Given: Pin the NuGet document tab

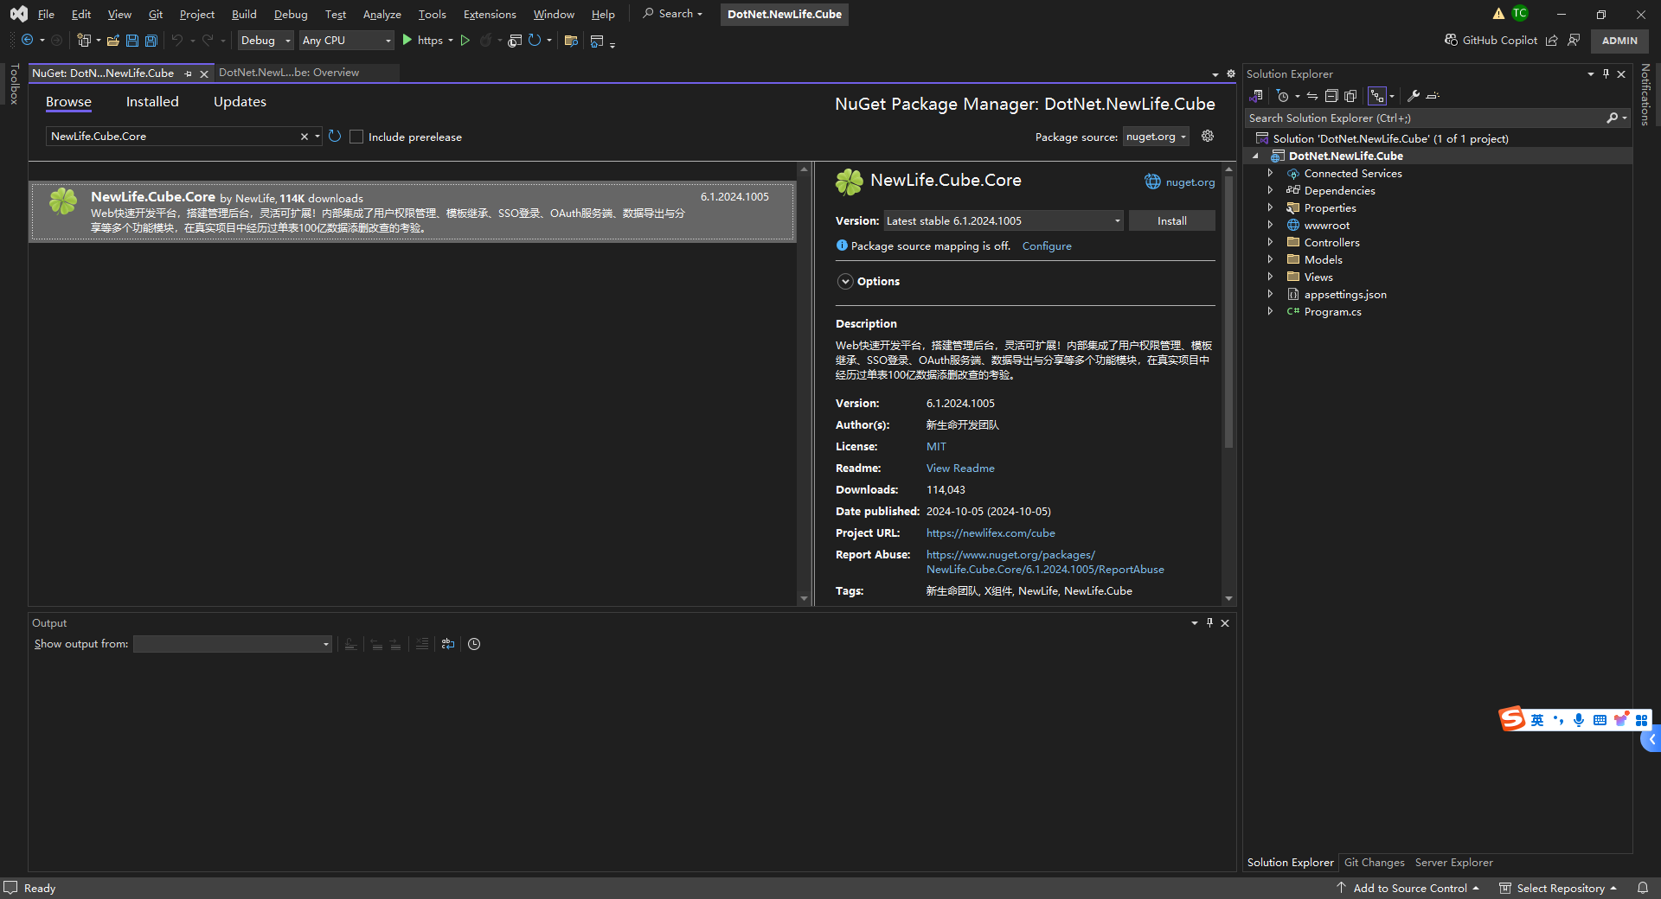Looking at the screenshot, I should coord(188,73).
